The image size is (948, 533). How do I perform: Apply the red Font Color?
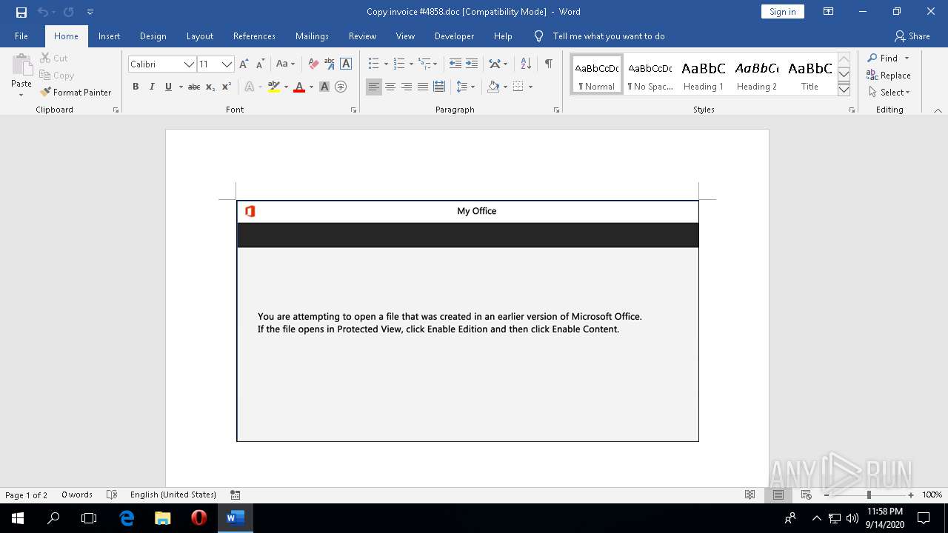point(299,87)
